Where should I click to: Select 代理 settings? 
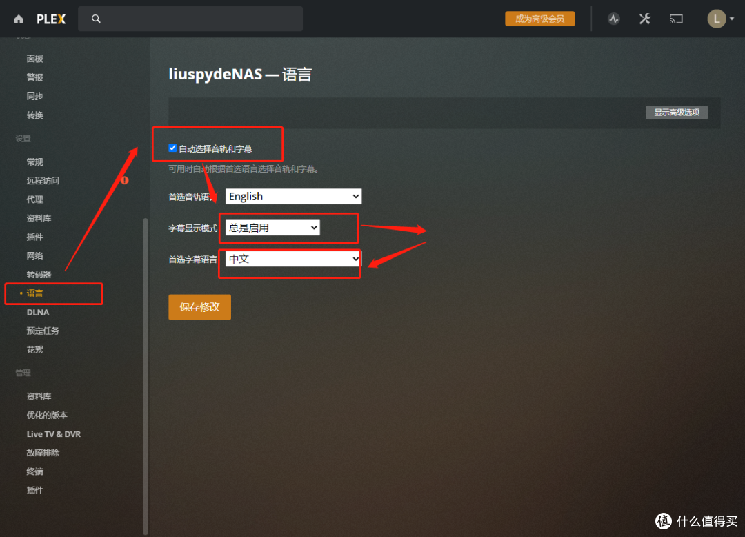tap(35, 199)
